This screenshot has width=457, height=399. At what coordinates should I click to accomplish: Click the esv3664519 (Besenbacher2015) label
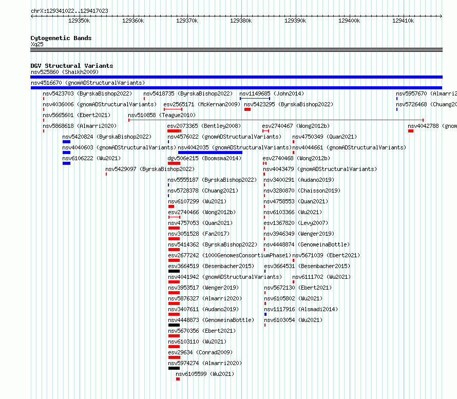[x=211, y=266]
